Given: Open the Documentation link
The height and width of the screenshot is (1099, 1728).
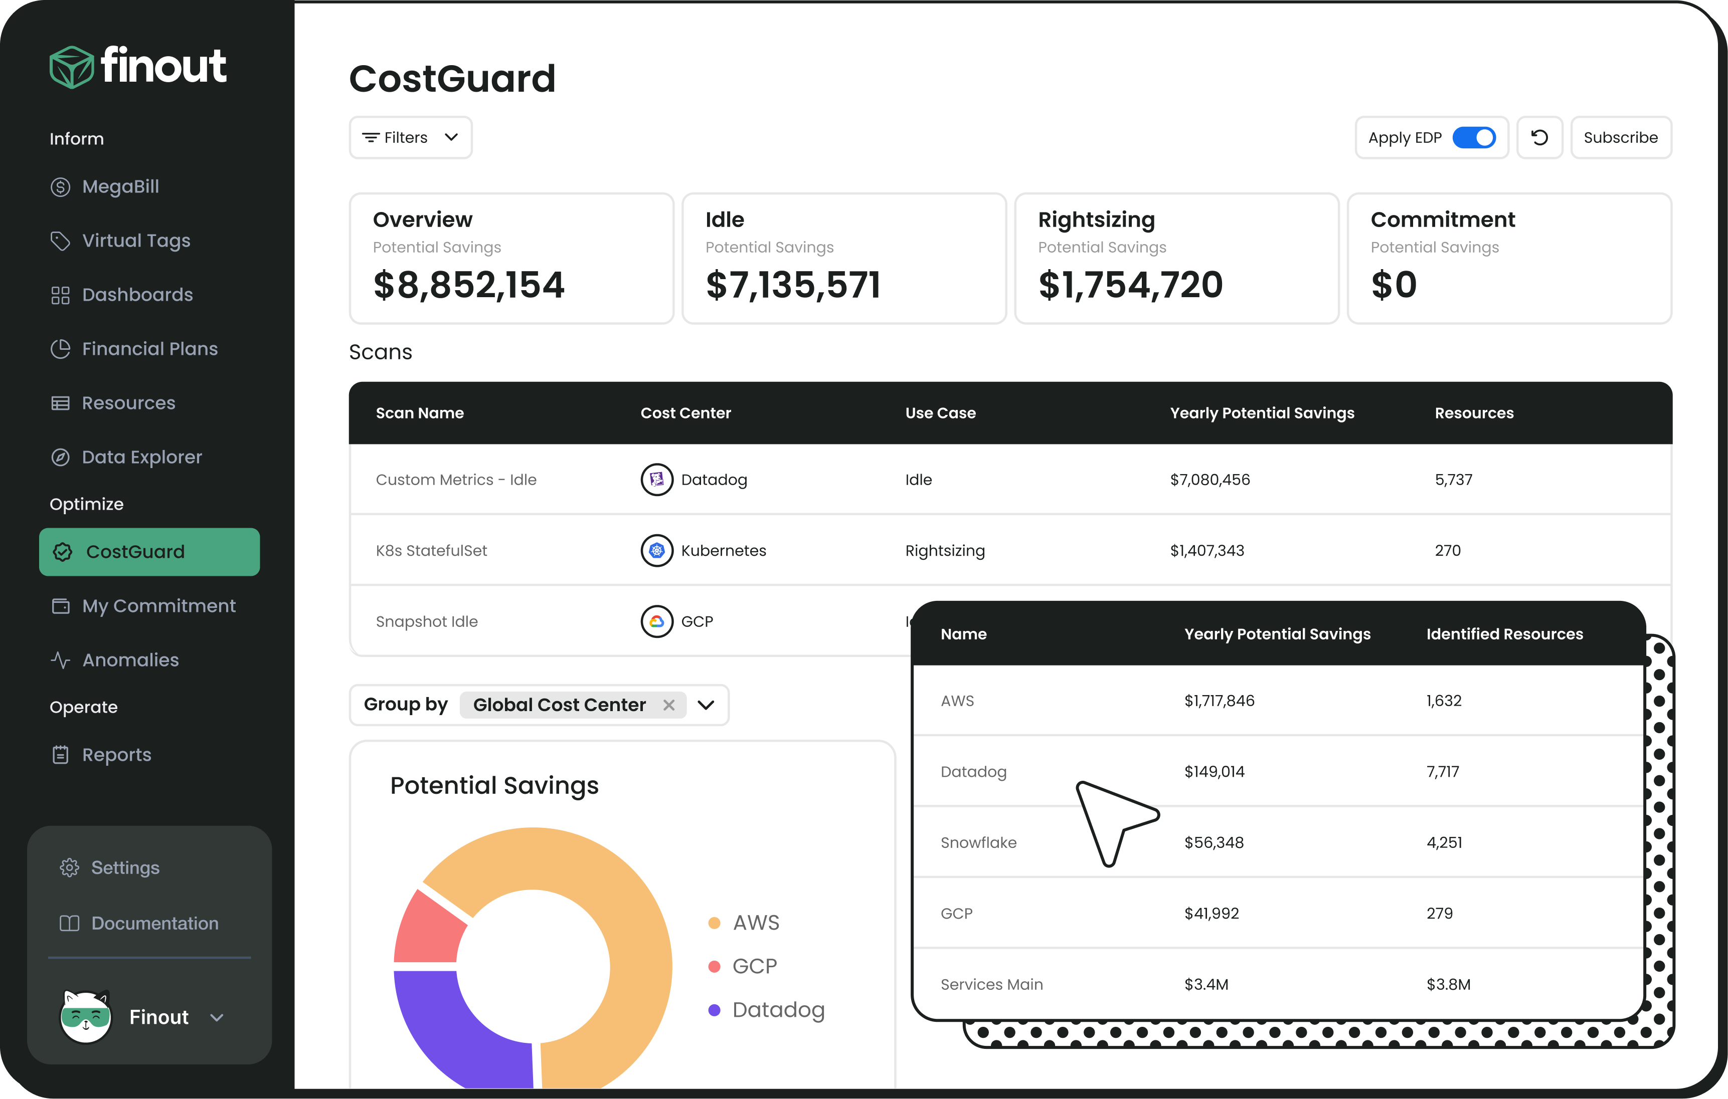Looking at the screenshot, I should (155, 923).
